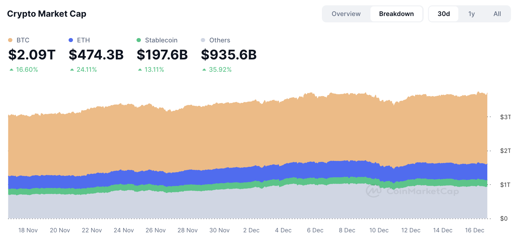Click the $2.09T BTC market cap value
Image resolution: width=516 pixels, height=239 pixels.
pyautogui.click(x=32, y=55)
